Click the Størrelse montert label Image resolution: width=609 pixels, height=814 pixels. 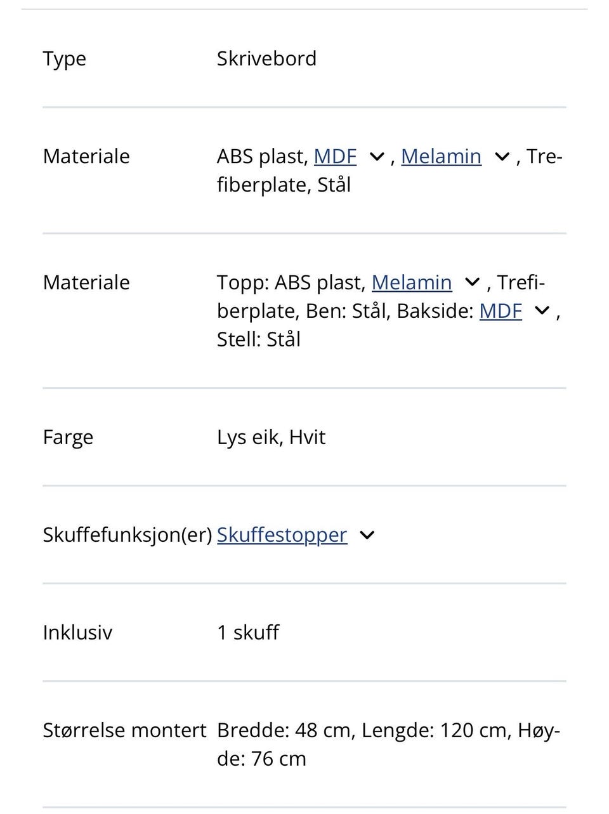pos(124,730)
